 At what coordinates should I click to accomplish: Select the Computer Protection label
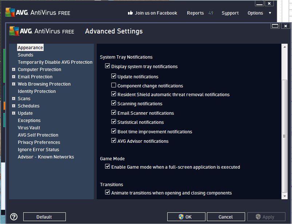pos(40,69)
